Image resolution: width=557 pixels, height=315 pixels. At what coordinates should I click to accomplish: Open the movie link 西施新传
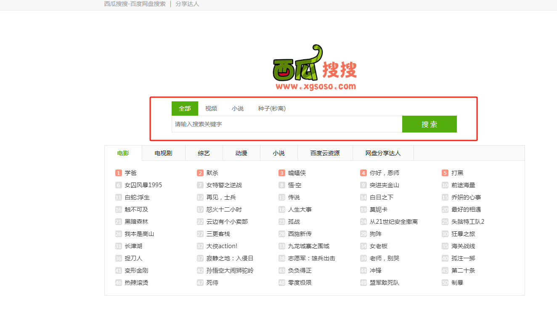click(300, 234)
